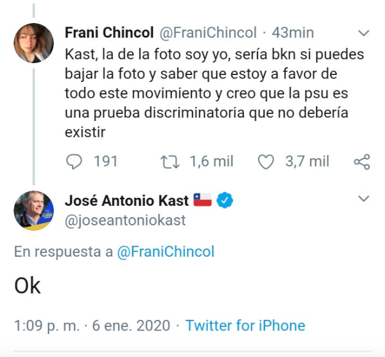View the 1,6 mil retweets count

coord(211,162)
